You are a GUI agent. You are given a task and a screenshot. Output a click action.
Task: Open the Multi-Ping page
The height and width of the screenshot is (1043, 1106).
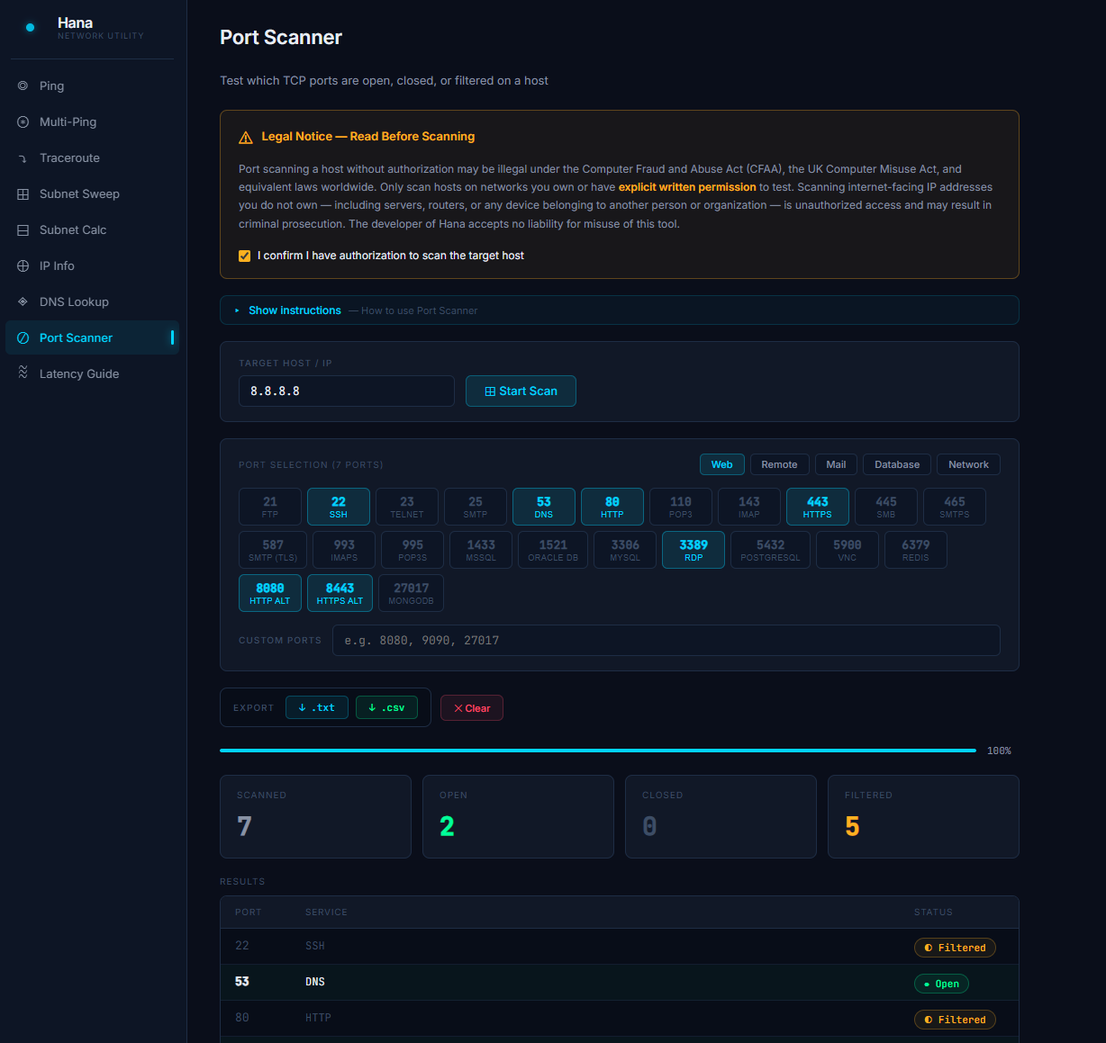pyautogui.click(x=92, y=121)
